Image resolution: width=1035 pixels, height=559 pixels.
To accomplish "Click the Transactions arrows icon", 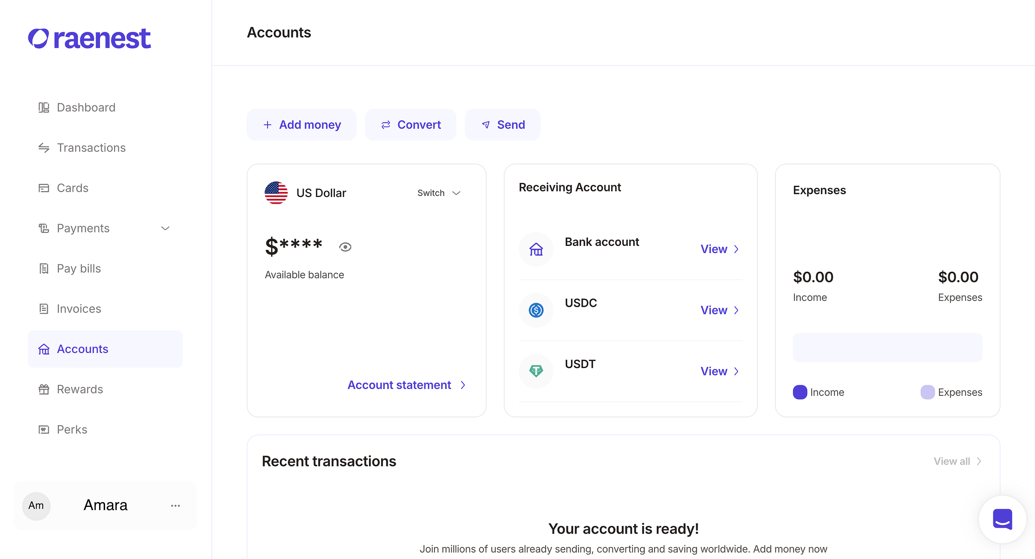I will click(x=44, y=148).
